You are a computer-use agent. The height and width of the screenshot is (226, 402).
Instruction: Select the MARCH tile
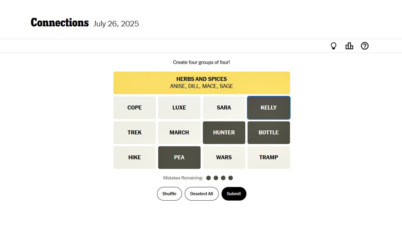179,132
